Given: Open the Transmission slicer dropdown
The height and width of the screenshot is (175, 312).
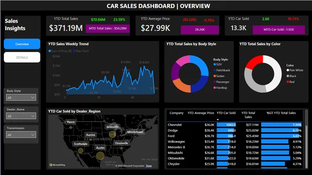Looking at the screenshot, I should click(x=21, y=135).
